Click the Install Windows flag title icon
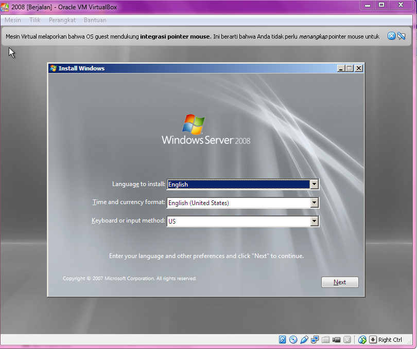This screenshot has width=417, height=349. pos(53,68)
